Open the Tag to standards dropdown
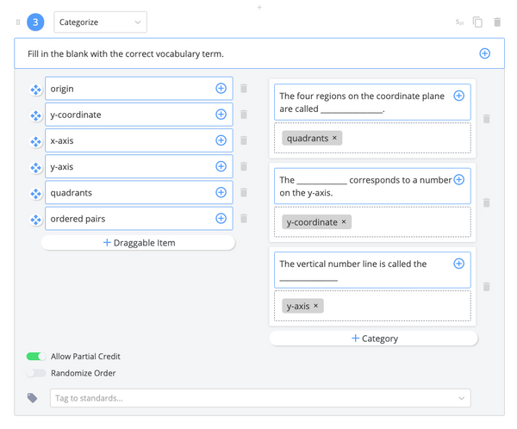Viewport: 517px width, 429px height. (x=260, y=398)
